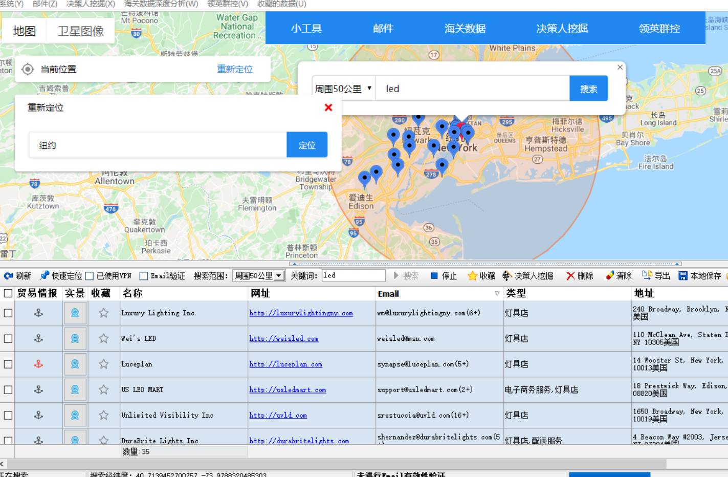Click the blue locate button next to 纽约

point(307,145)
